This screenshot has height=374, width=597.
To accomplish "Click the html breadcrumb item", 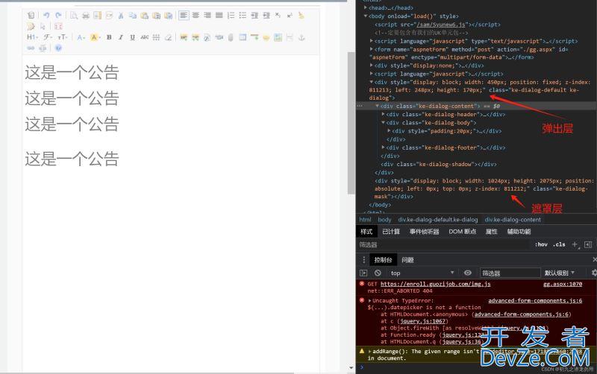I will coord(365,220).
